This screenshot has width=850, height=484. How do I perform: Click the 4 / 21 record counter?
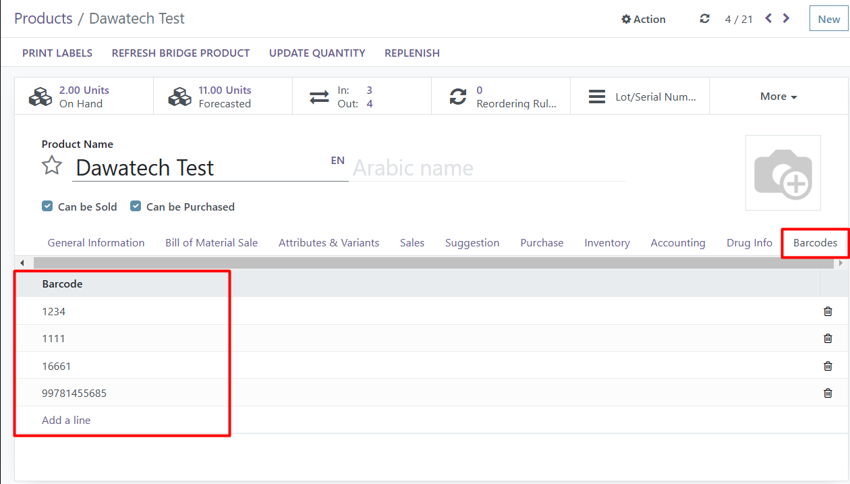coord(739,19)
